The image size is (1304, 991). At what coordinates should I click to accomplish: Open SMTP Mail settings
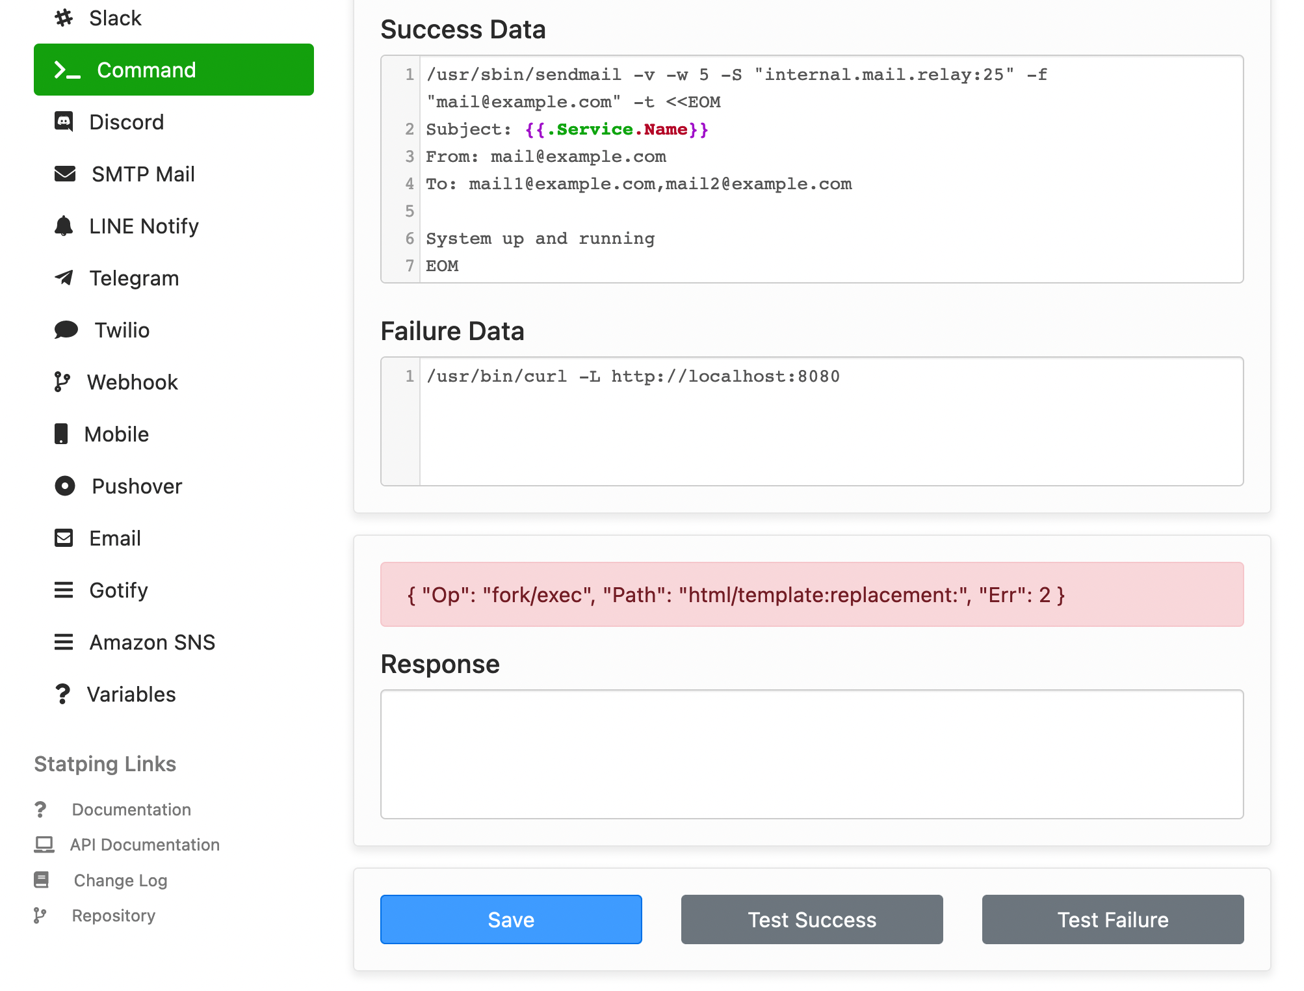tap(174, 174)
